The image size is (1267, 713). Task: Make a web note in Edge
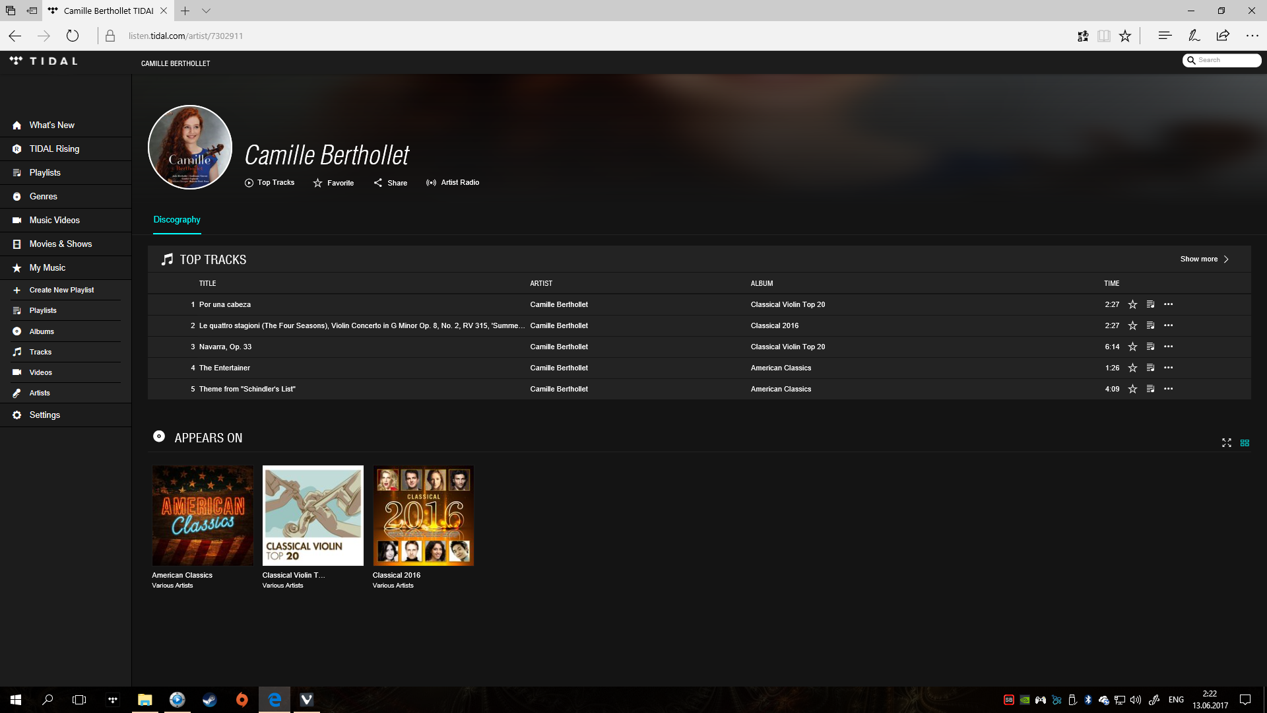coord(1194,36)
